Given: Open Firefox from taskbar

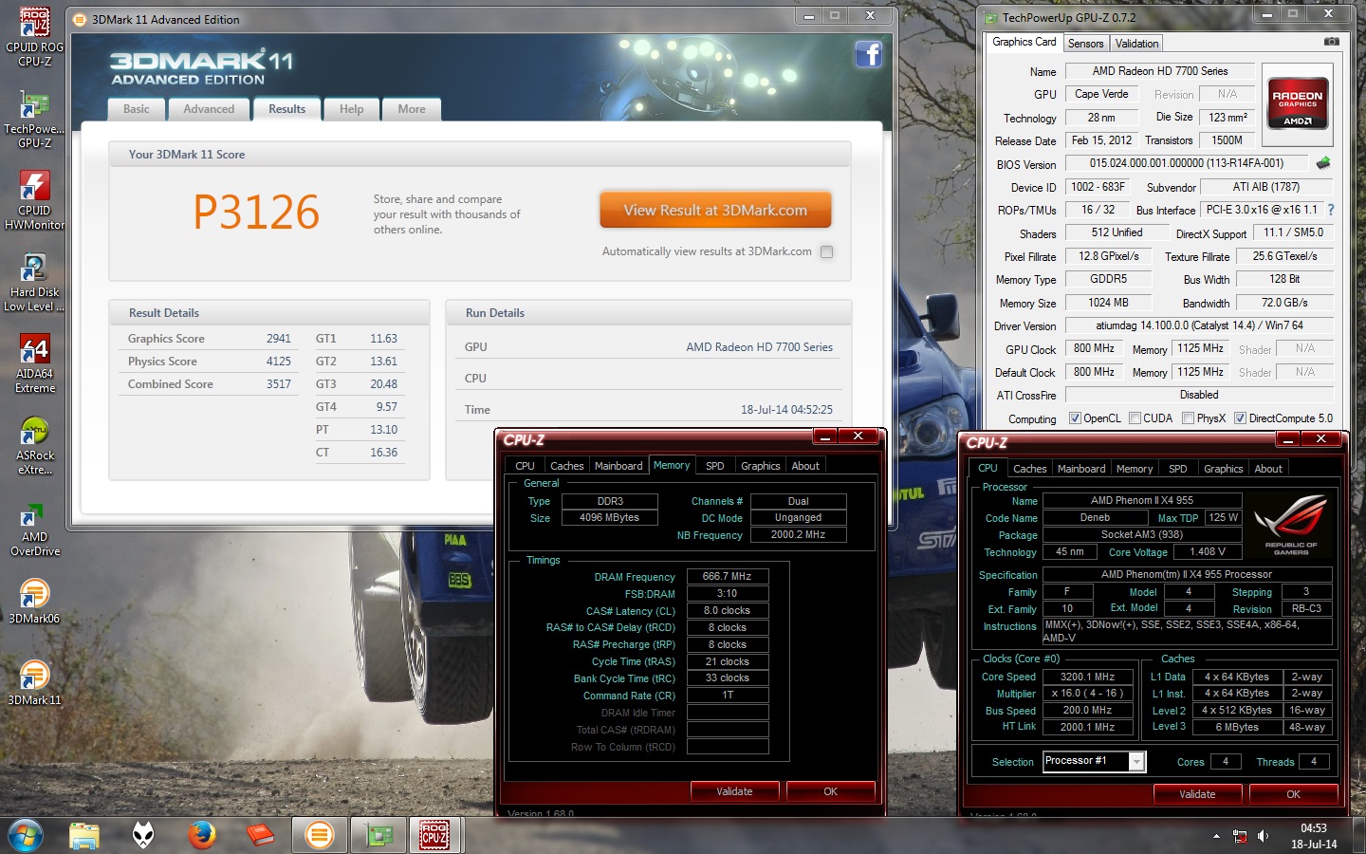Looking at the screenshot, I should click(201, 835).
